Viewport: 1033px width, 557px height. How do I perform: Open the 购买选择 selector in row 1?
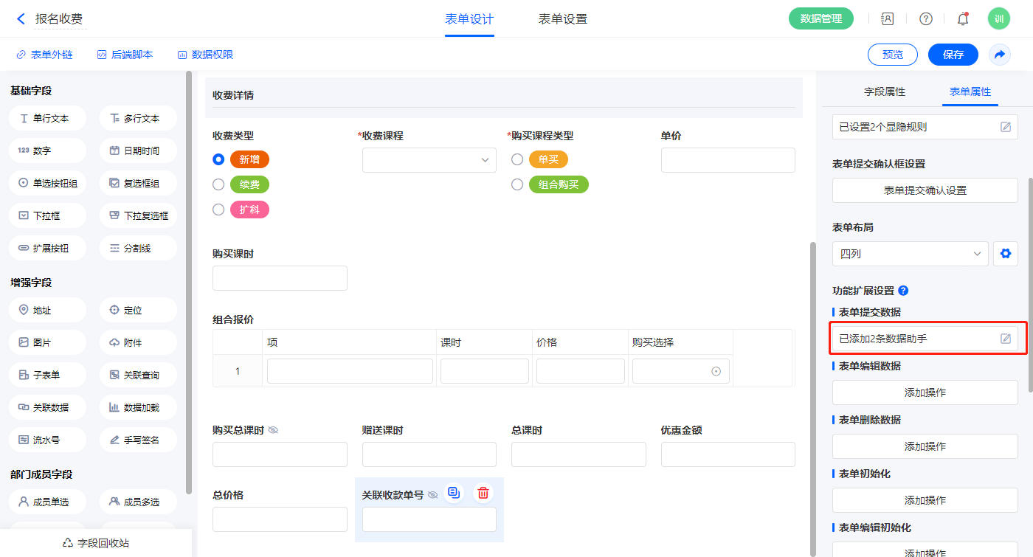680,371
